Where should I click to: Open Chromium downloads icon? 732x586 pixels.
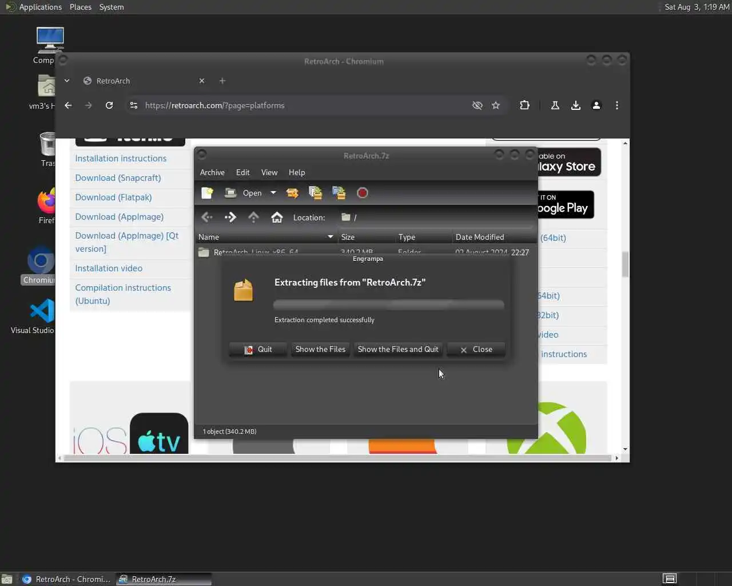[576, 105]
